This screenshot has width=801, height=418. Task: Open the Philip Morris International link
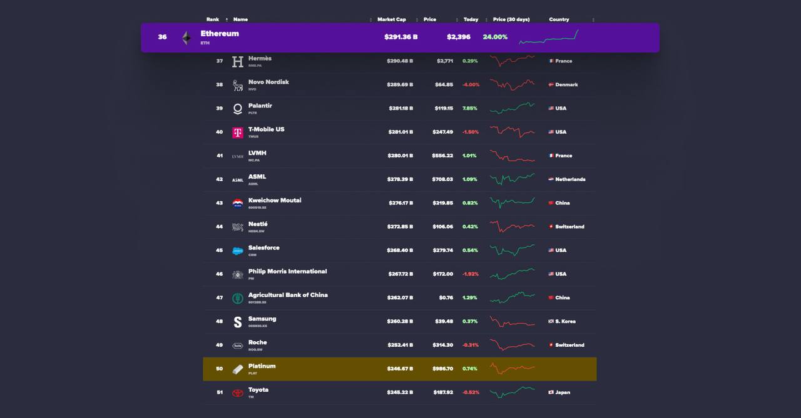287,271
